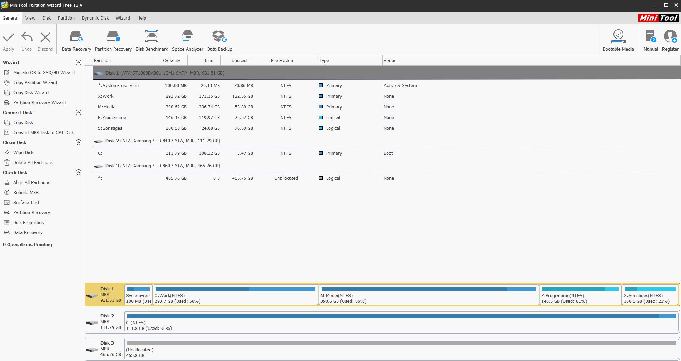The image size is (681, 361).
Task: Click the Rebuild MBR link
Action: (x=26, y=192)
